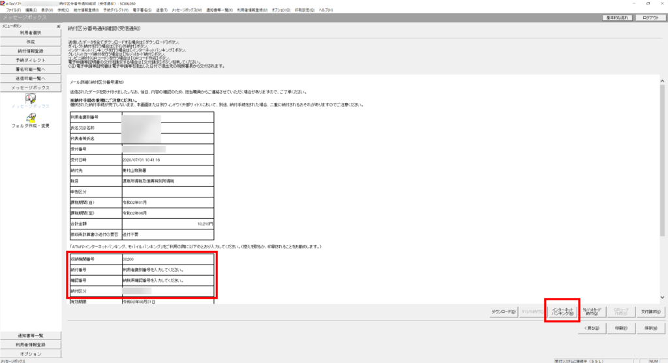
Task: Open the ヘルプ(H) menu
Action: click(325, 11)
